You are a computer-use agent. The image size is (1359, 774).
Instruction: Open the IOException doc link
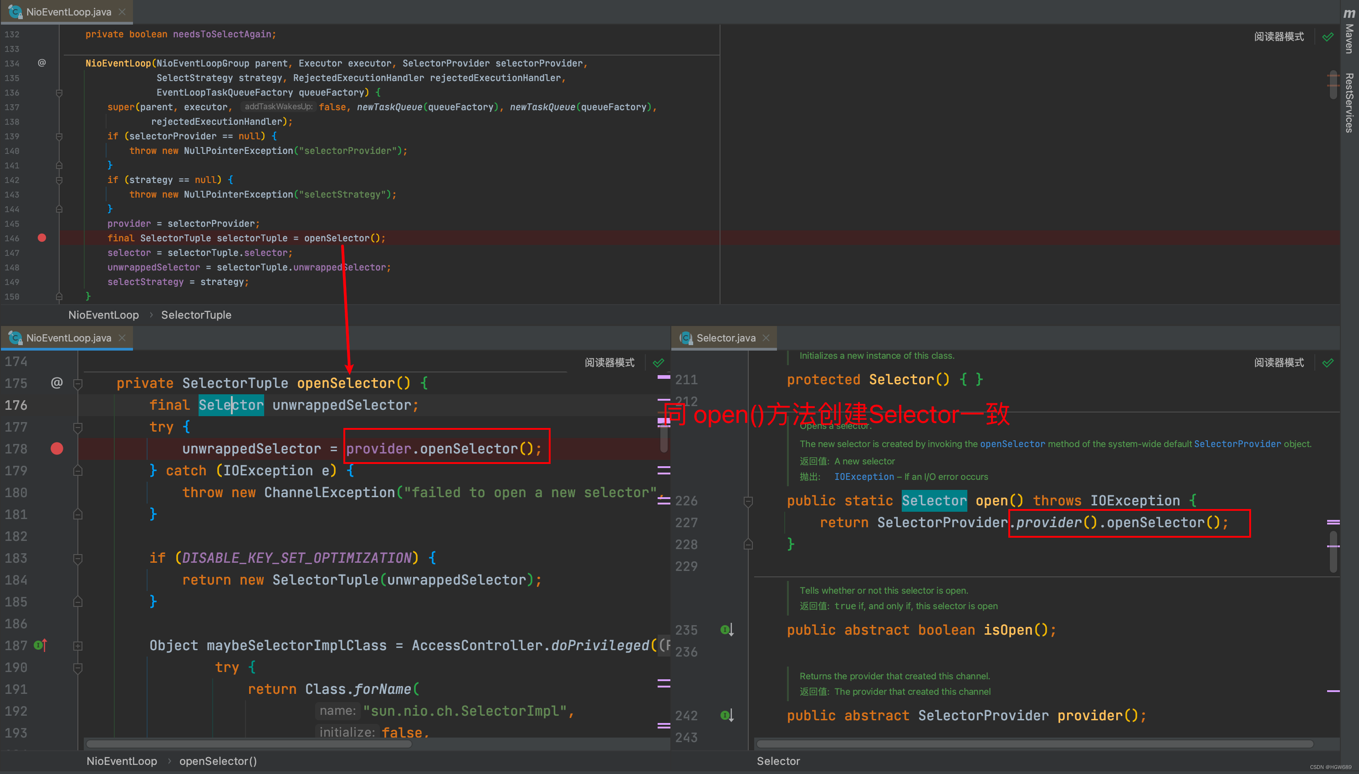(x=864, y=477)
